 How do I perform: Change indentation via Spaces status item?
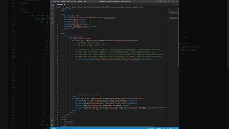point(159,128)
